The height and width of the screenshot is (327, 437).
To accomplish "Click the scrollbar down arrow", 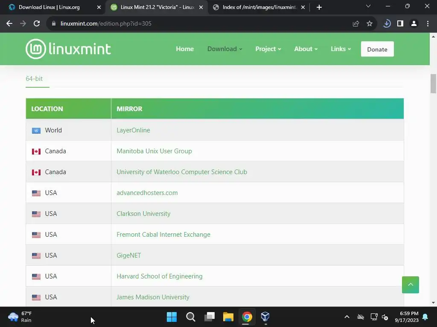I will (x=433, y=303).
